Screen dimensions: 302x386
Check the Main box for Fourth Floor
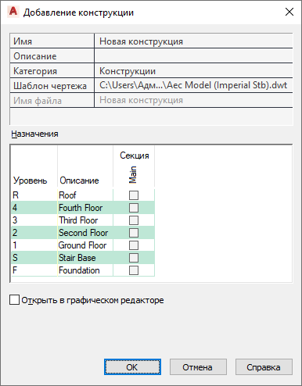pos(134,208)
